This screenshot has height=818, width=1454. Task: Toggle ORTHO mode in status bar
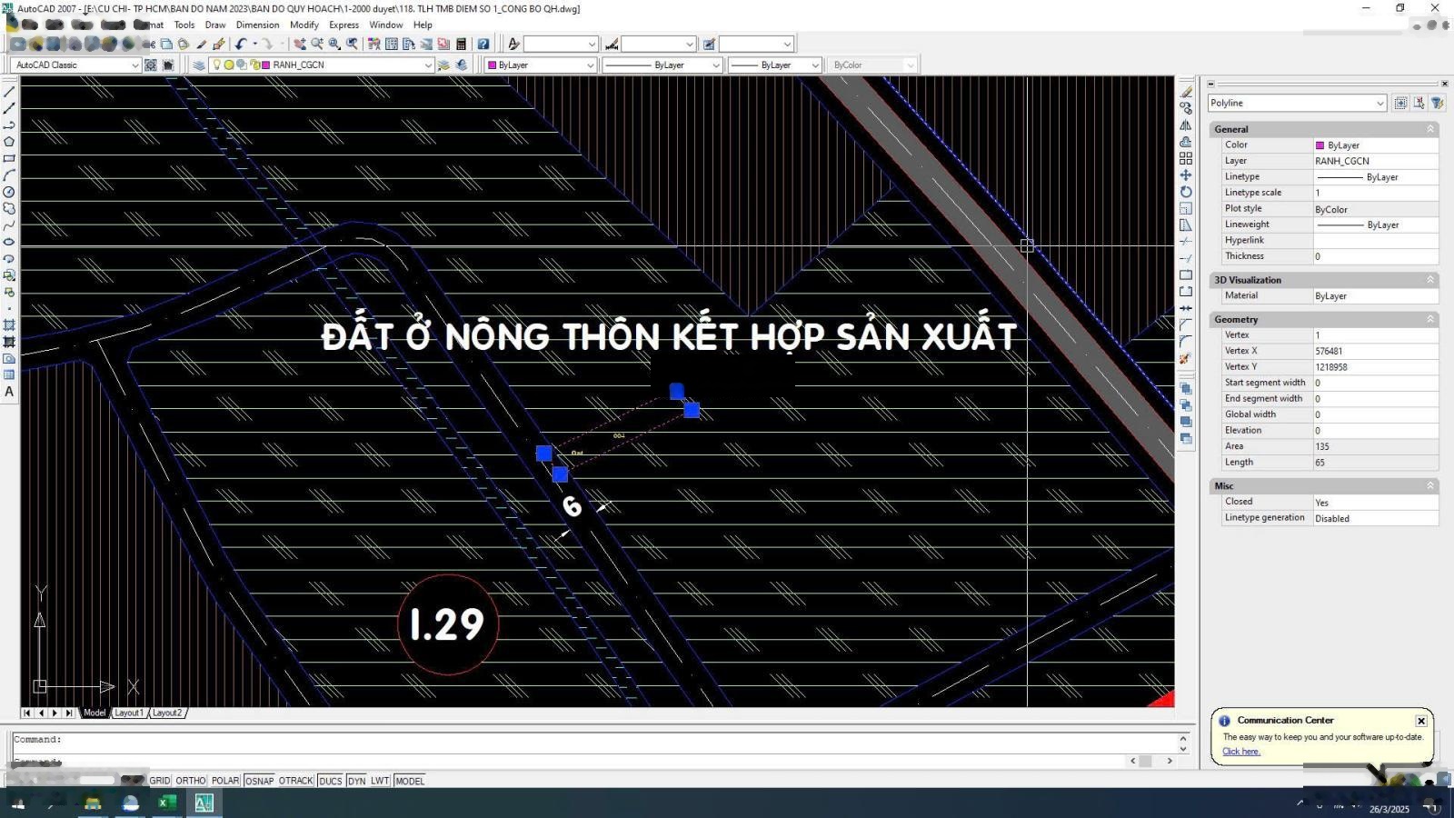point(191,781)
